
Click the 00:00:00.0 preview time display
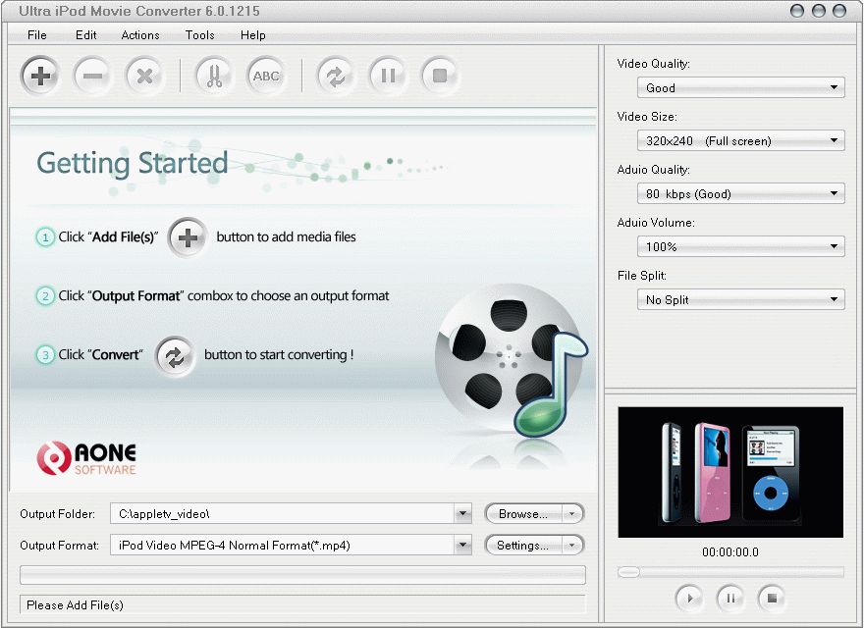pos(730,552)
